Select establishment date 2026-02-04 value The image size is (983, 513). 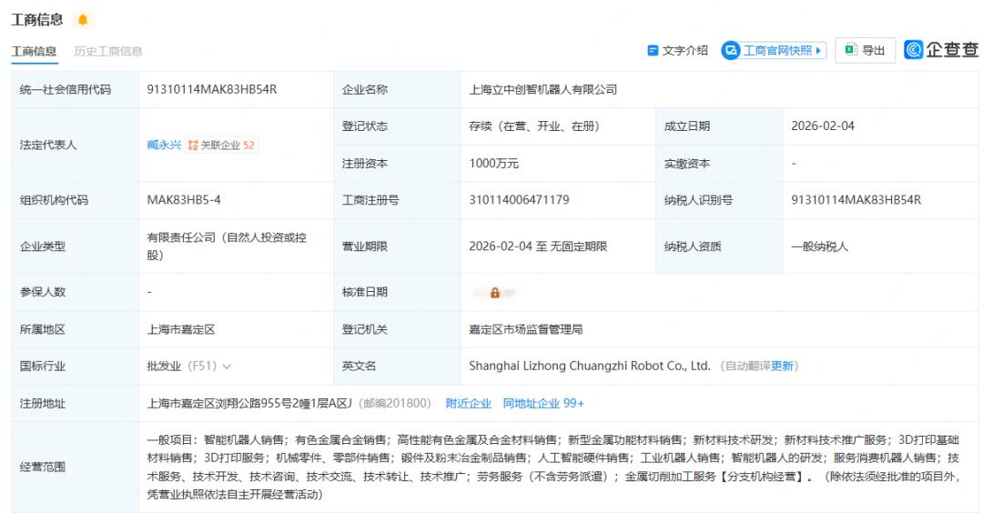[823, 126]
